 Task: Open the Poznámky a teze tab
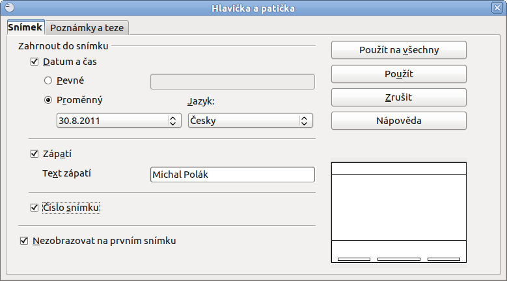(87, 28)
